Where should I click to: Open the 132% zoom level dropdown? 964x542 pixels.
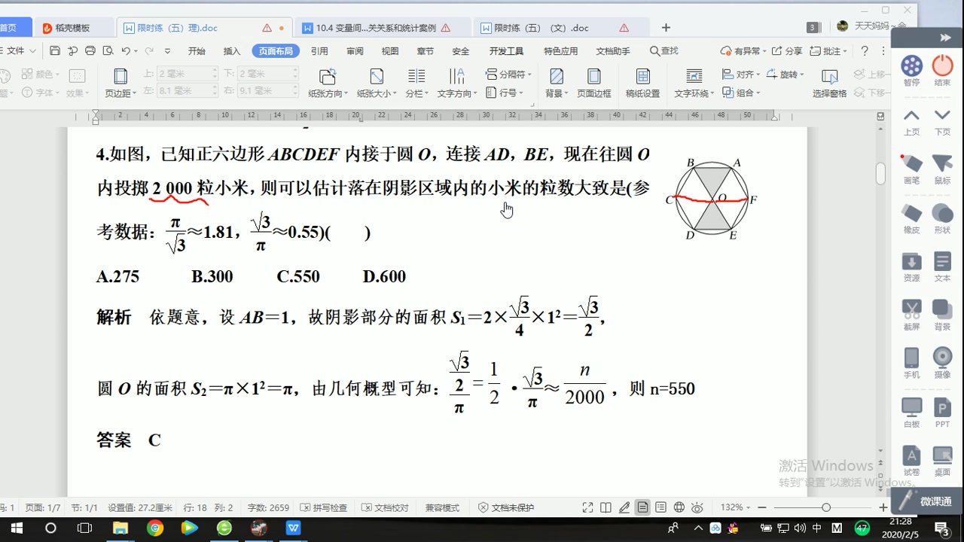(x=736, y=507)
